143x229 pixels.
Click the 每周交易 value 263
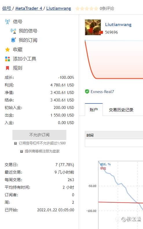pos(71,180)
